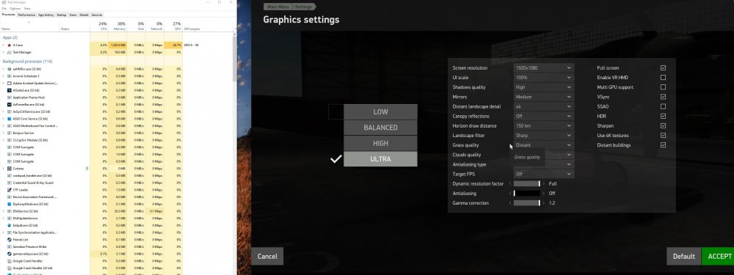Open the UI scale dropdown
The width and height of the screenshot is (734, 275).
point(543,78)
